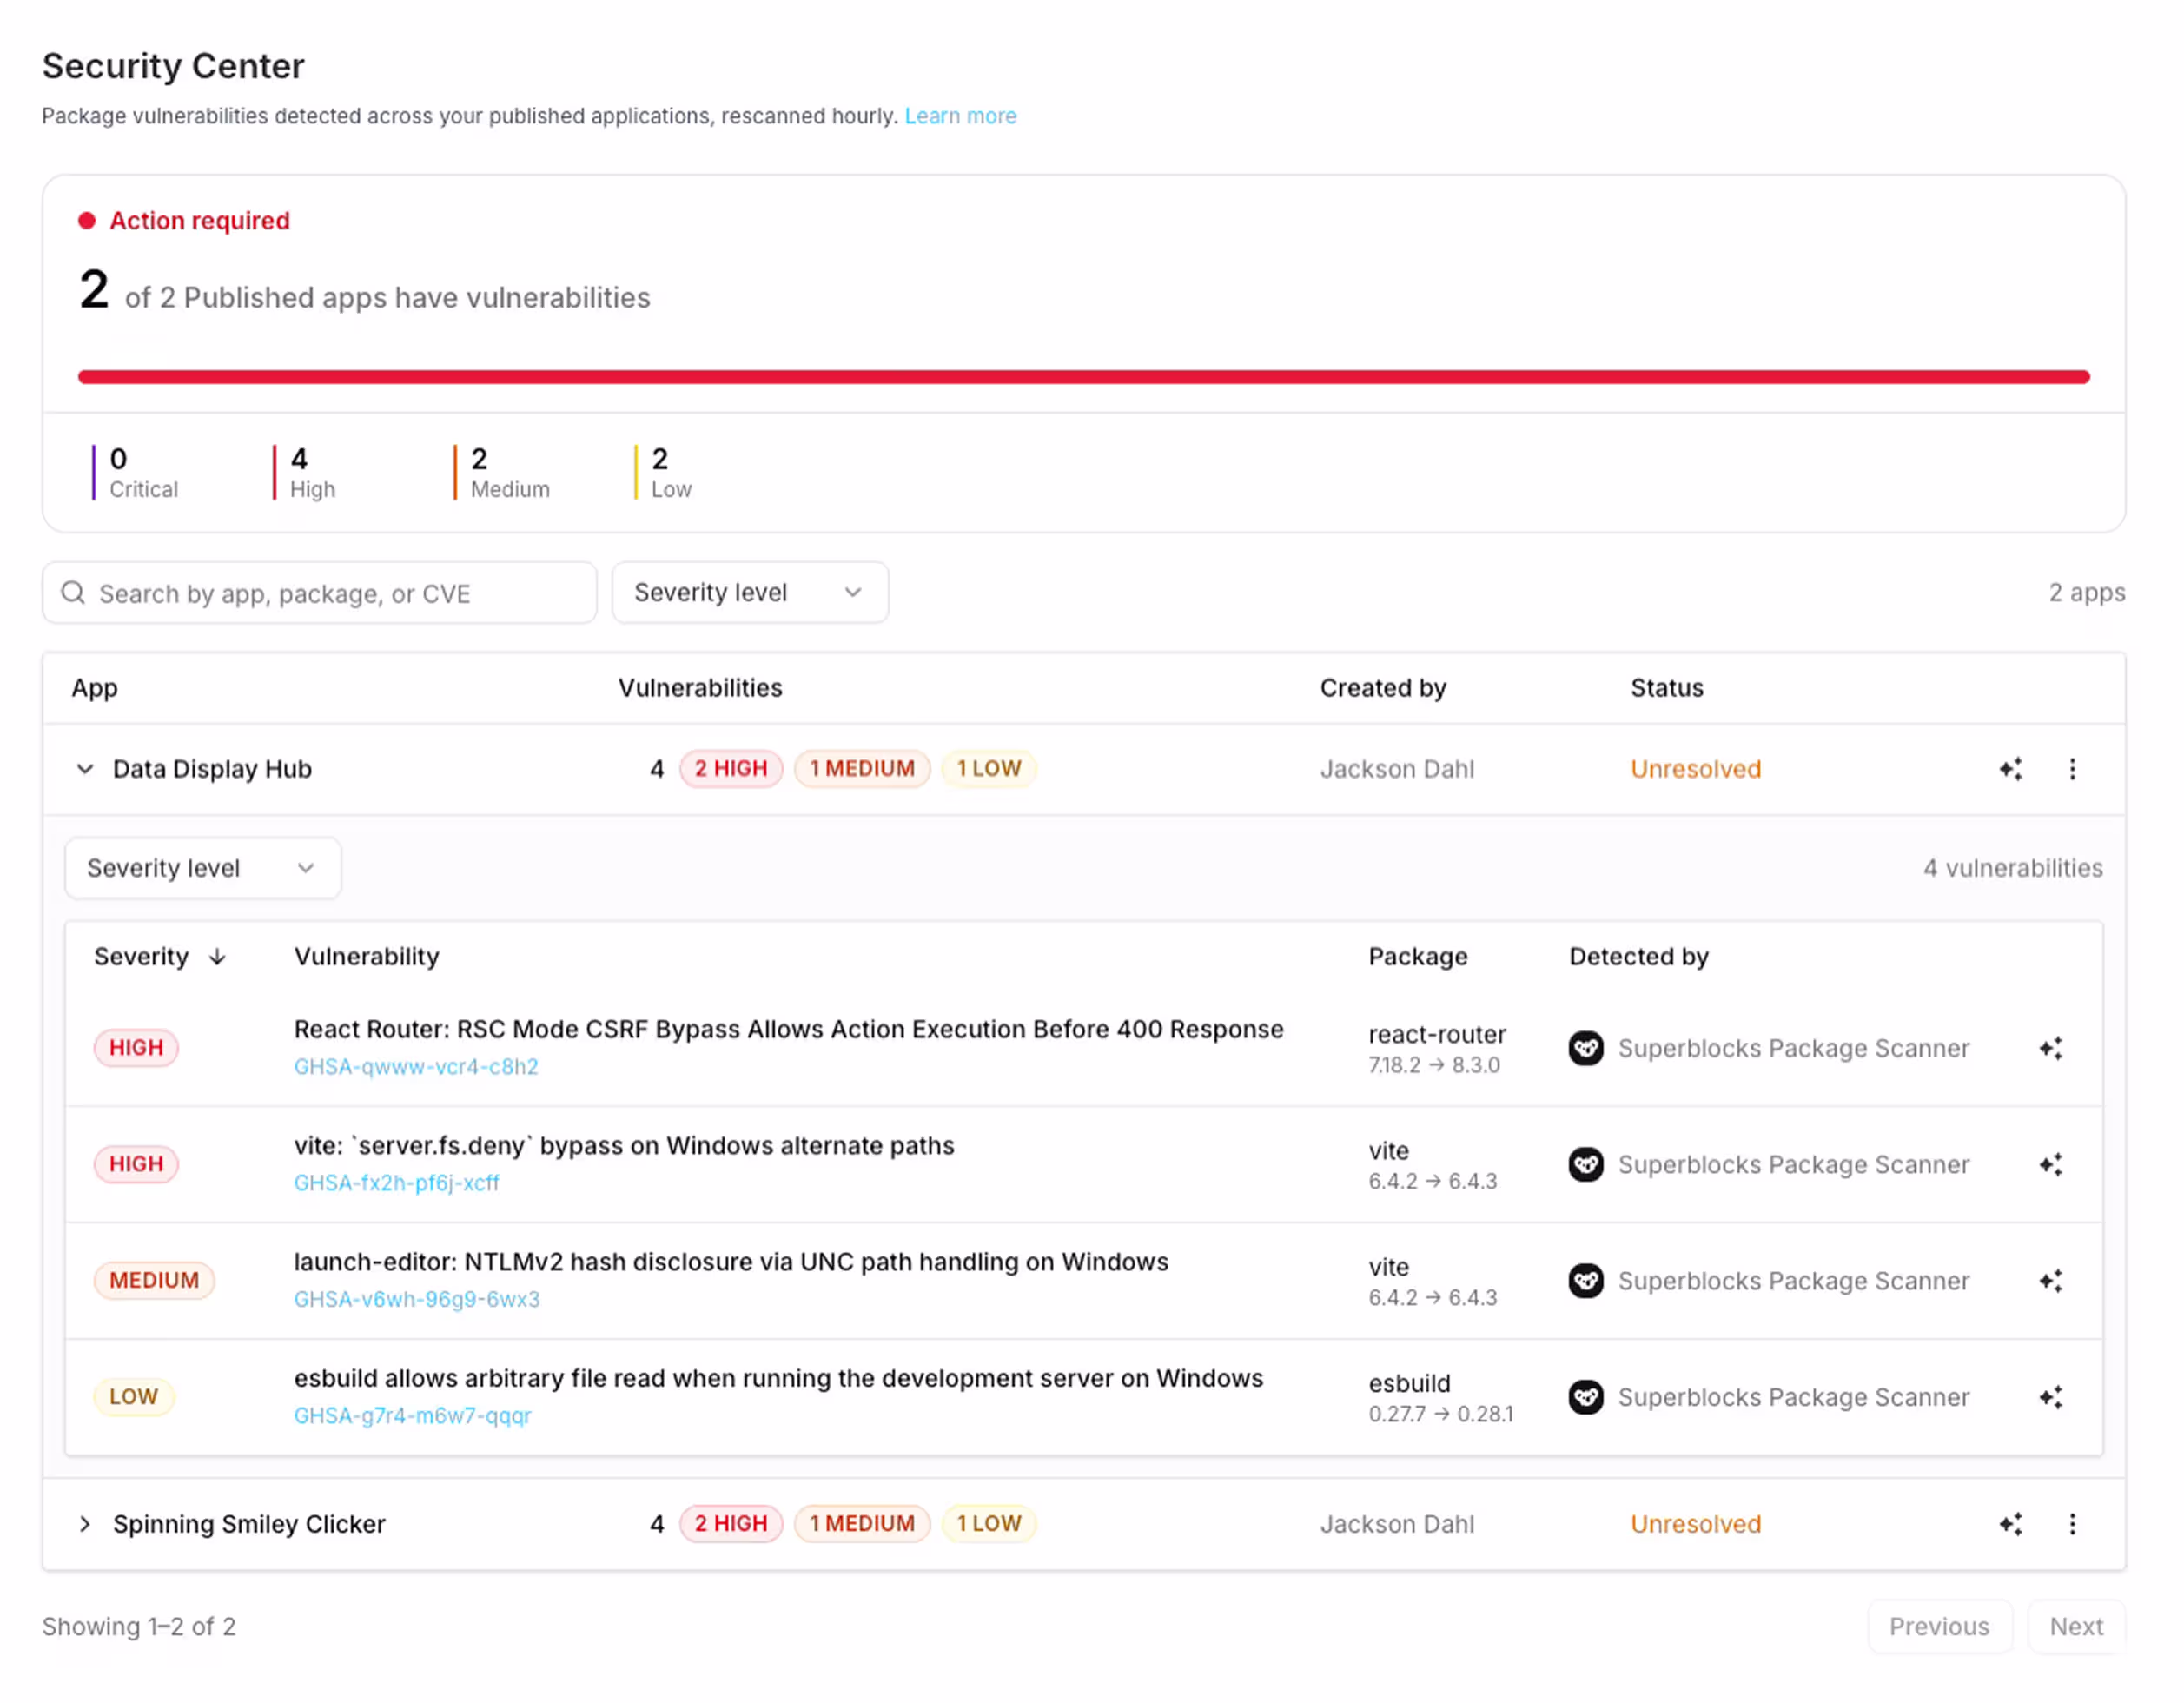Click sparkle fix icon on esbuild row
This screenshot has width=2184, height=1703.
[2051, 1397]
